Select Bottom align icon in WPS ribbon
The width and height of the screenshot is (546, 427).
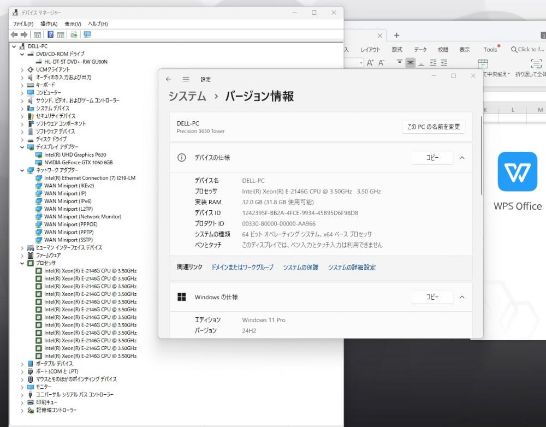coord(422,63)
